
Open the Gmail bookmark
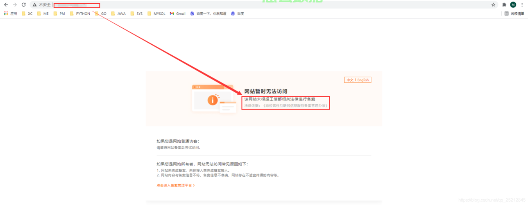[x=177, y=14]
